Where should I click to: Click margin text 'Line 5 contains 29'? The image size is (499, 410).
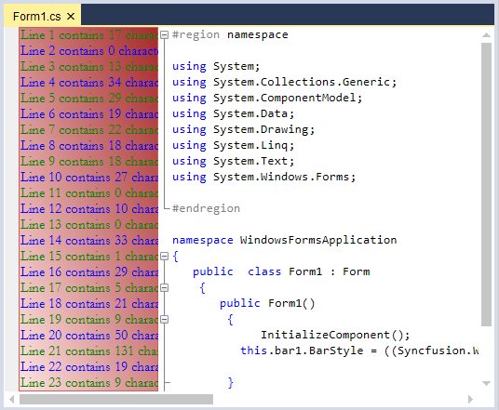click(x=71, y=98)
